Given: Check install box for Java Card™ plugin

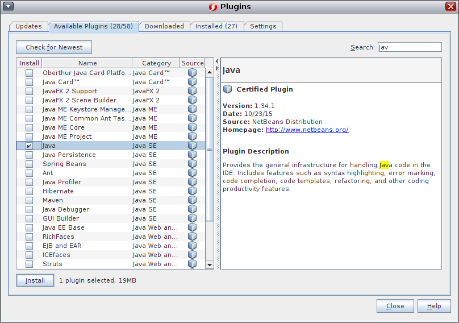Looking at the screenshot, I should pos(29,82).
